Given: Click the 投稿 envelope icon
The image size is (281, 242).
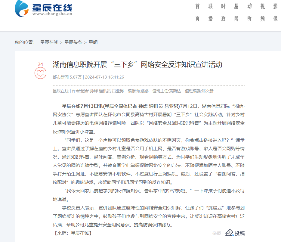Looking at the screenshot, I should point(229,233).
